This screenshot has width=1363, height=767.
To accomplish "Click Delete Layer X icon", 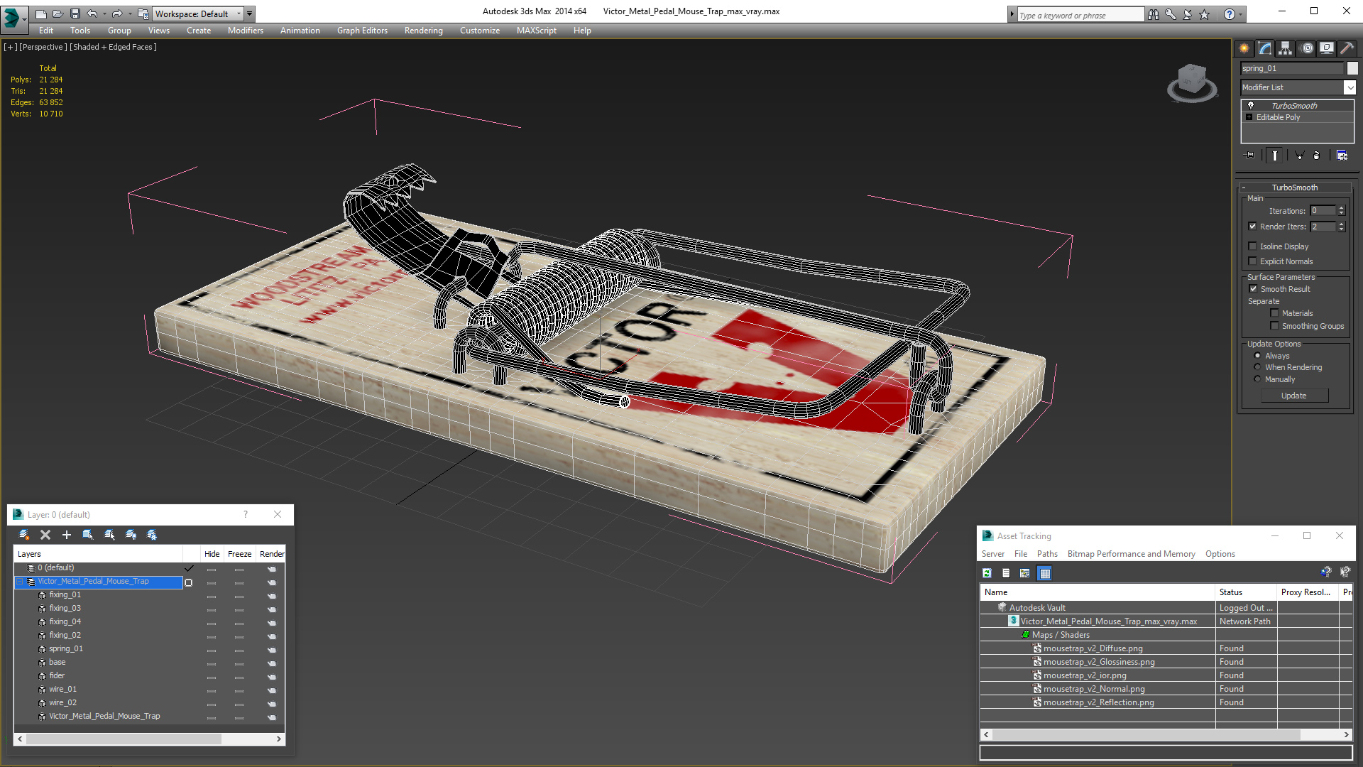I will coord(45,535).
